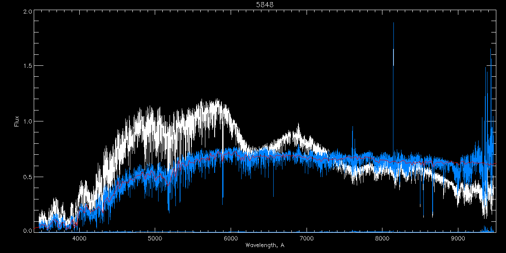Click the 6000 wavelength tick label
This screenshot has height=253, width=506.
[231, 239]
